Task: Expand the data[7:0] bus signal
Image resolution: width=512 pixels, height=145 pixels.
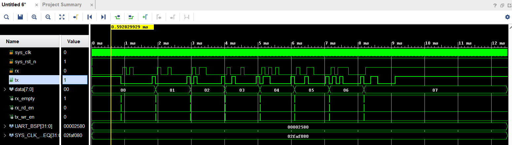Action: click(4, 89)
